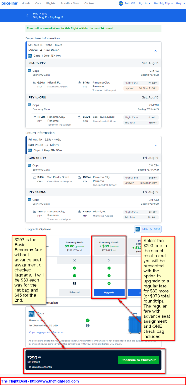This screenshot has width=186, height=385.
Task: Click green check next to Personal Item
Action: [88, 320]
